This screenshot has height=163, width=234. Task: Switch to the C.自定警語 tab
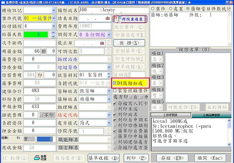[171, 116]
